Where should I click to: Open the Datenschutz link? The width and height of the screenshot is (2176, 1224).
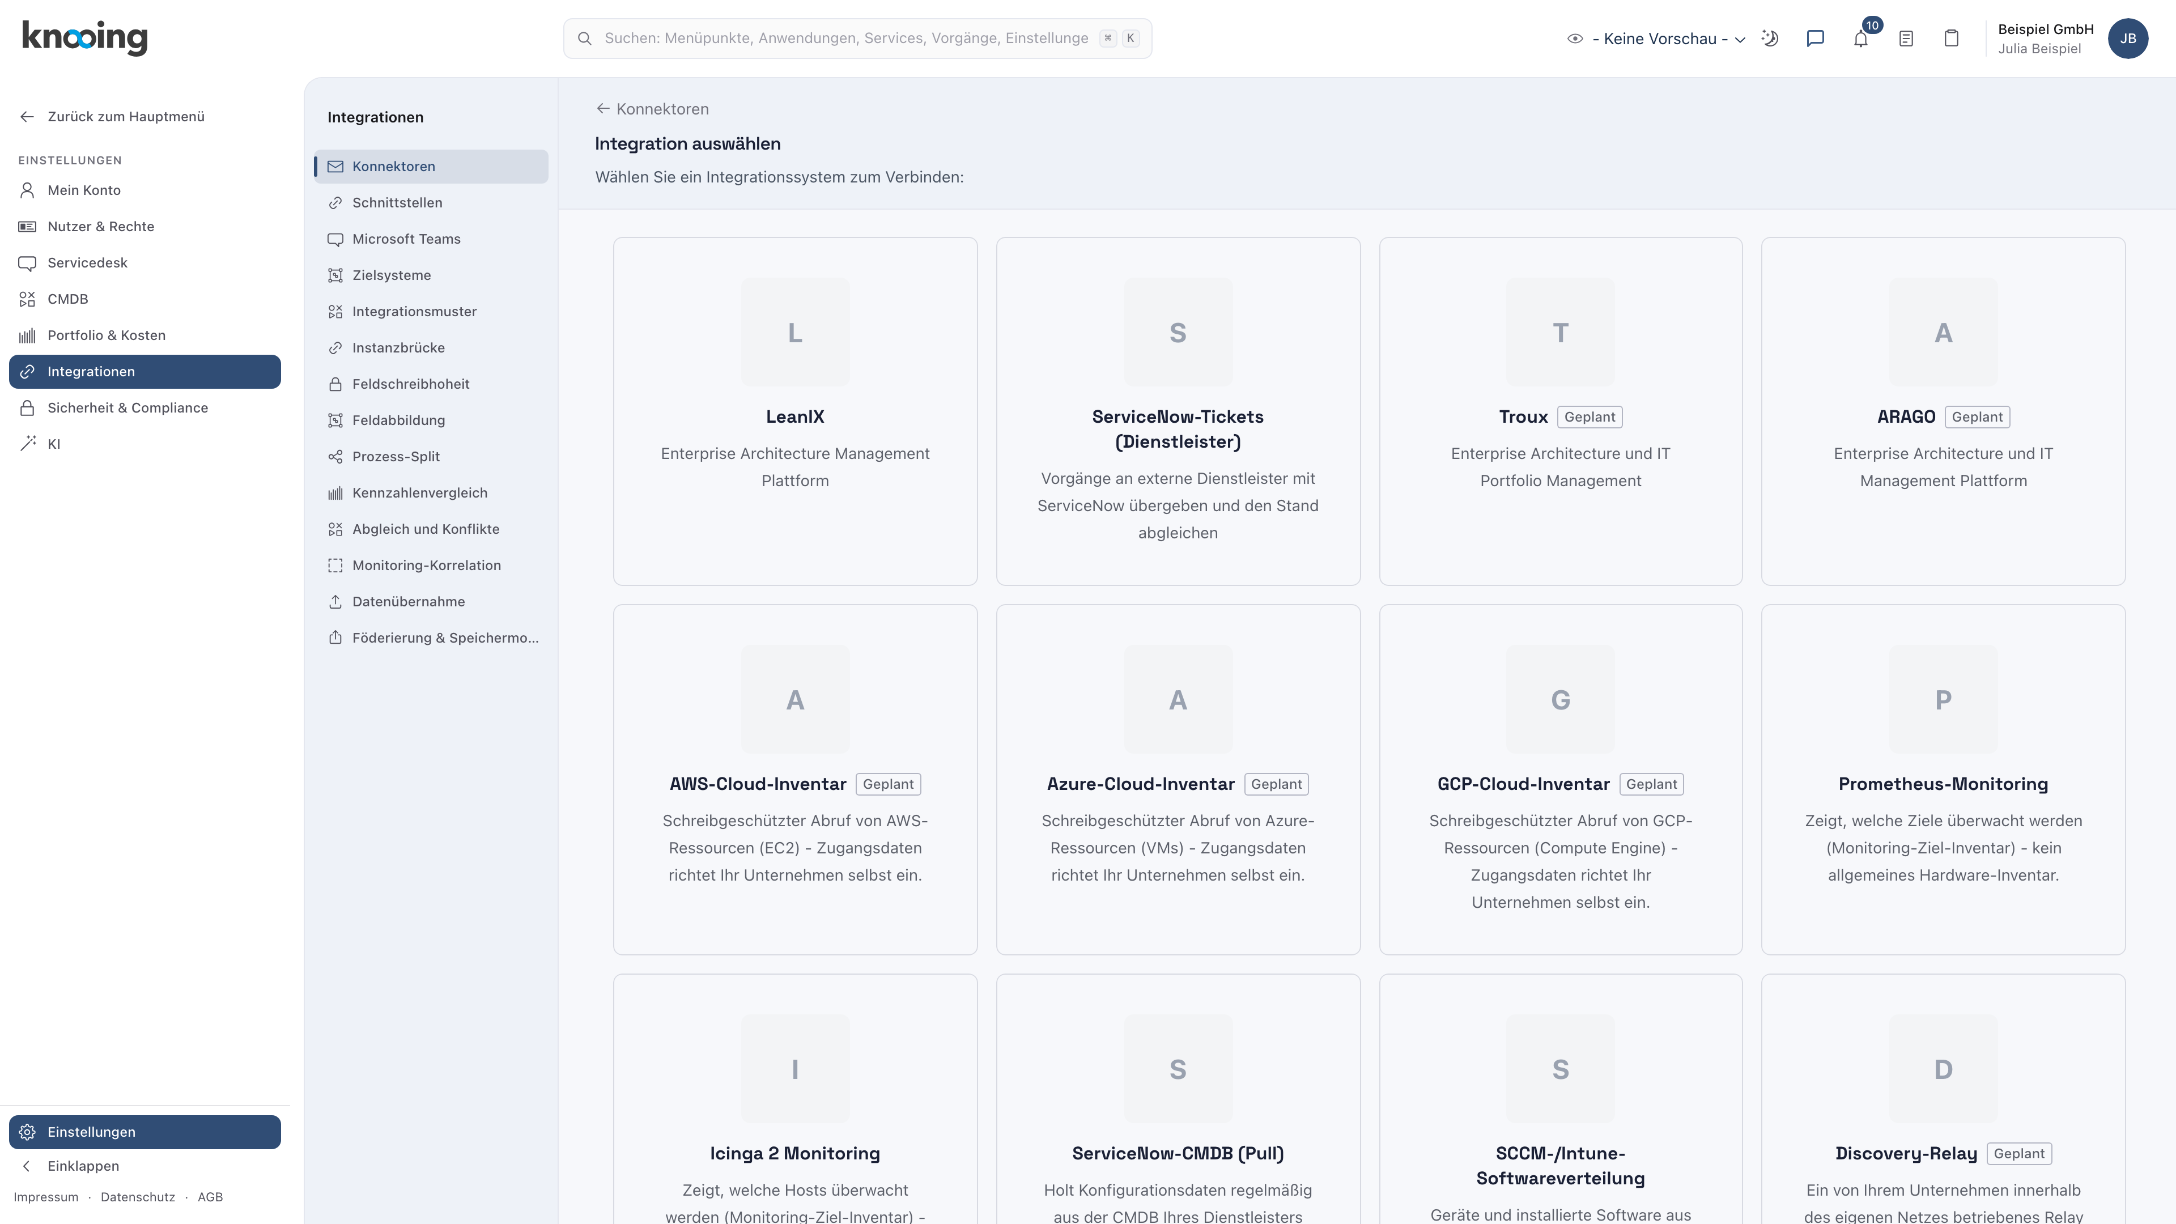[138, 1197]
